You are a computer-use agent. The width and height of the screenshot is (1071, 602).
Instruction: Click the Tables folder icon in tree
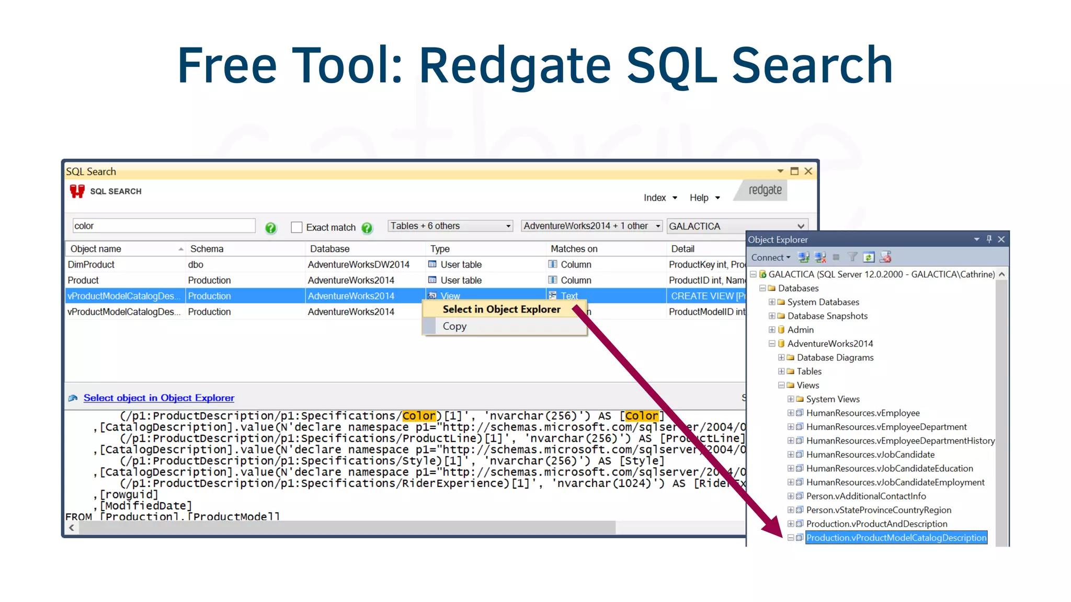pos(790,372)
